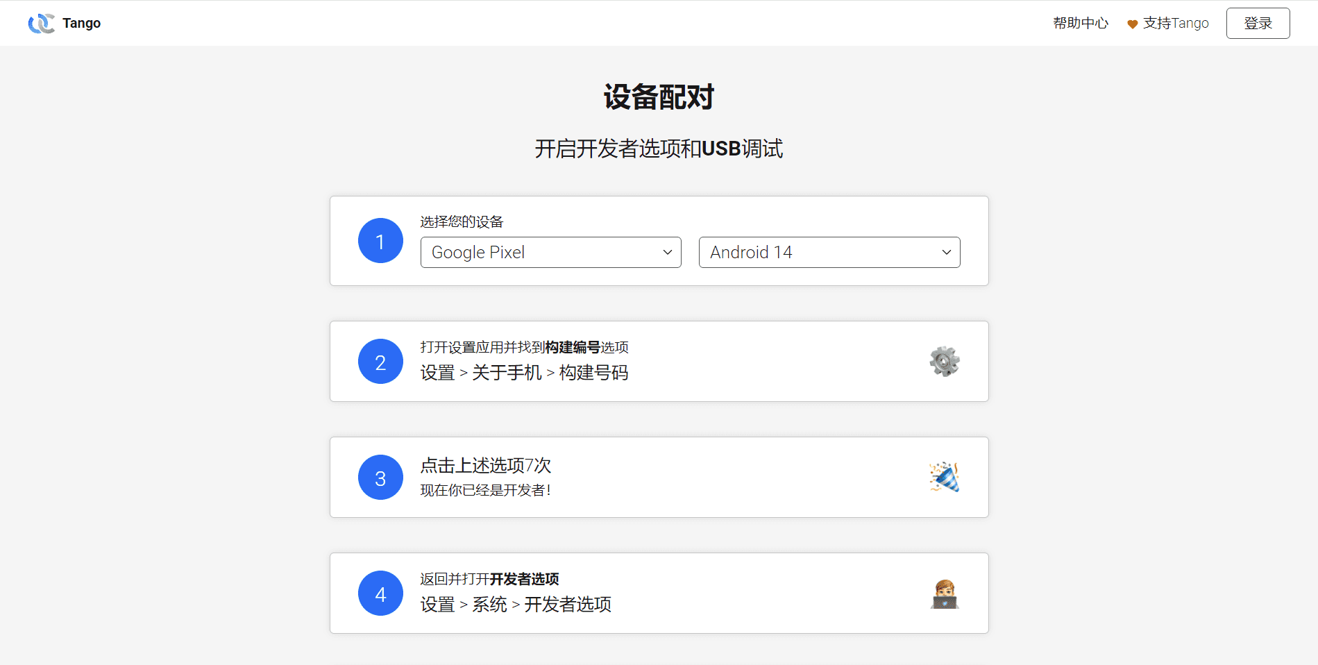Click the party popper icon in step 3

point(945,477)
